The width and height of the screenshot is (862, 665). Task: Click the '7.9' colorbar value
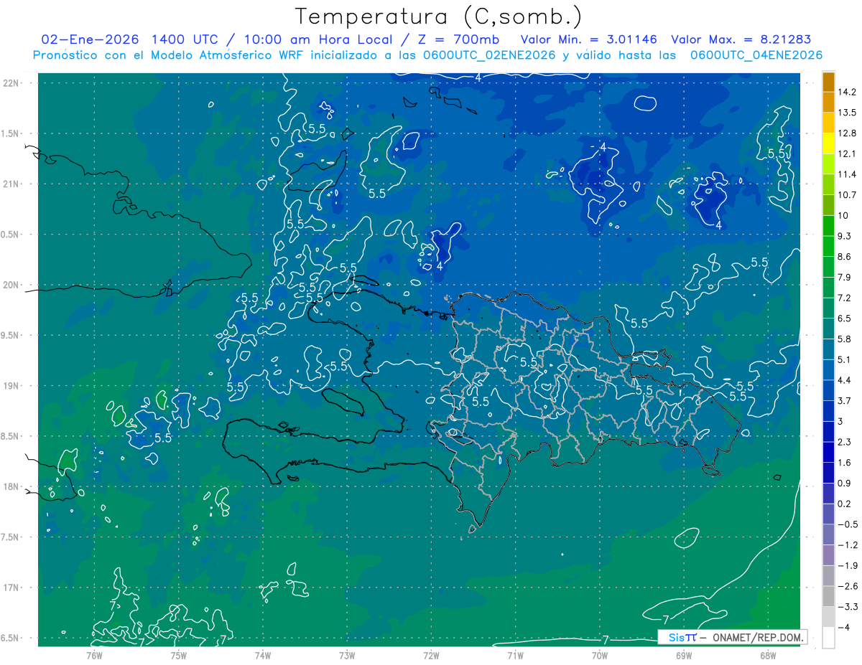coord(845,278)
